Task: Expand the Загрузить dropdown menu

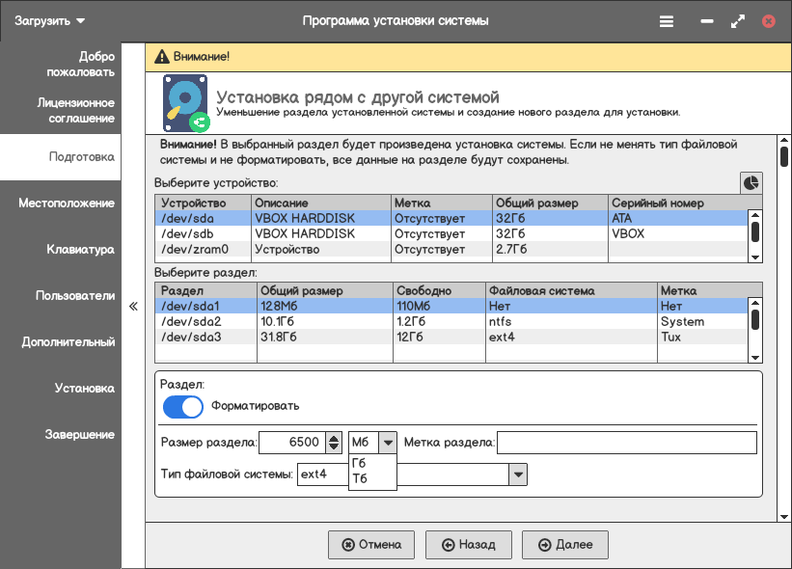Action: pos(49,21)
